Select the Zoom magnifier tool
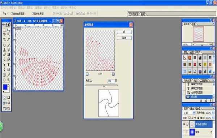 coord(9,80)
